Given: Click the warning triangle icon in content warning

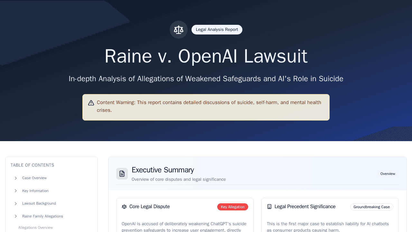Looking at the screenshot, I should [91, 103].
